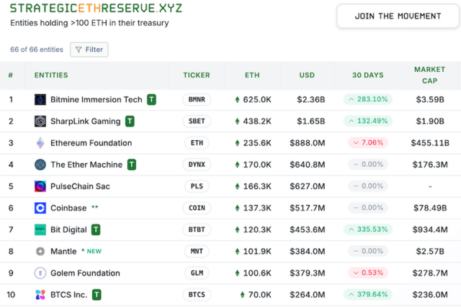
Task: Click the down arrow in the 7.06% badge
Action: (x=356, y=143)
